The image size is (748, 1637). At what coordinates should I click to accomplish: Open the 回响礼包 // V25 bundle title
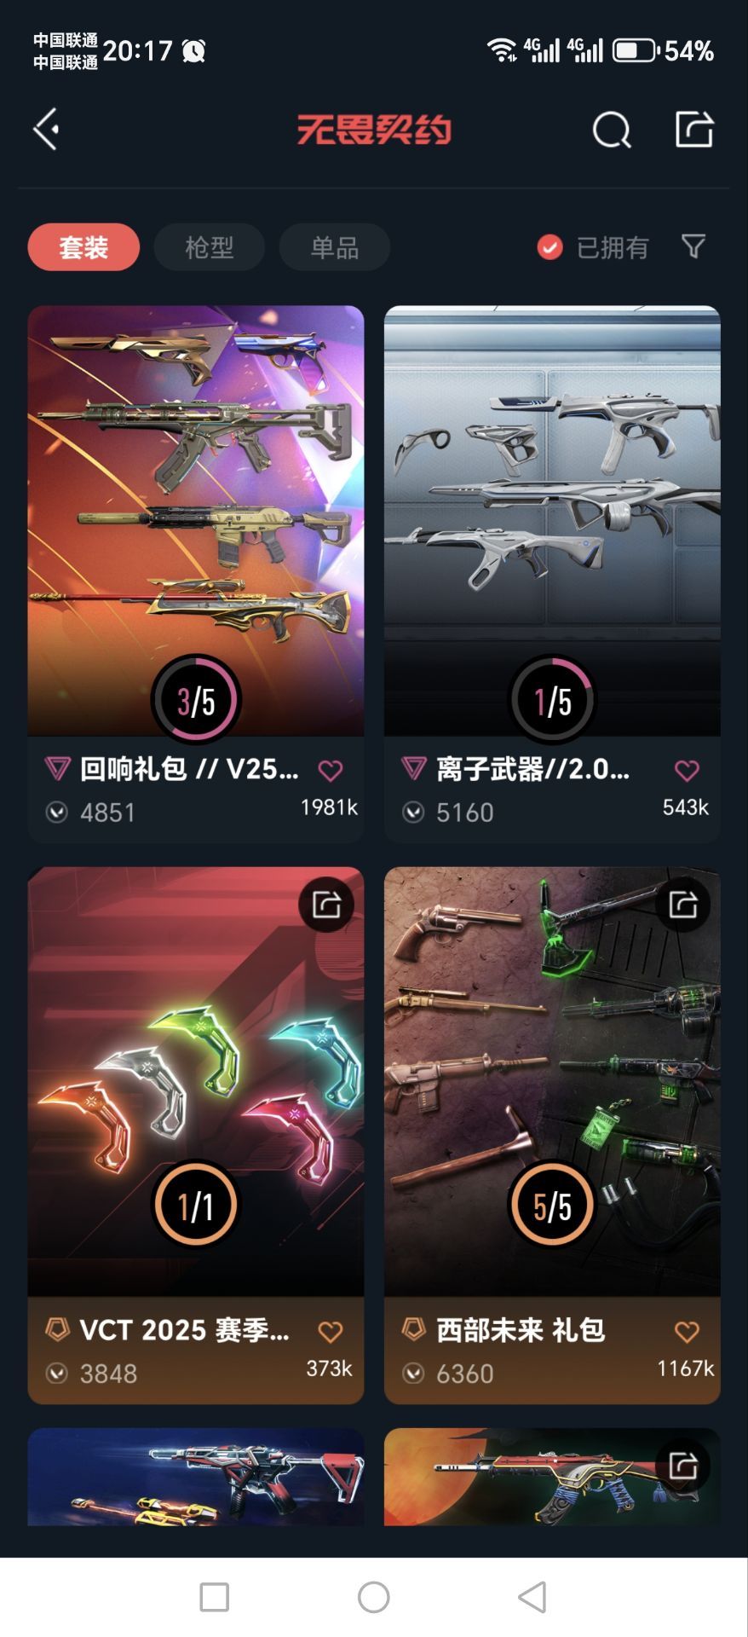189,769
